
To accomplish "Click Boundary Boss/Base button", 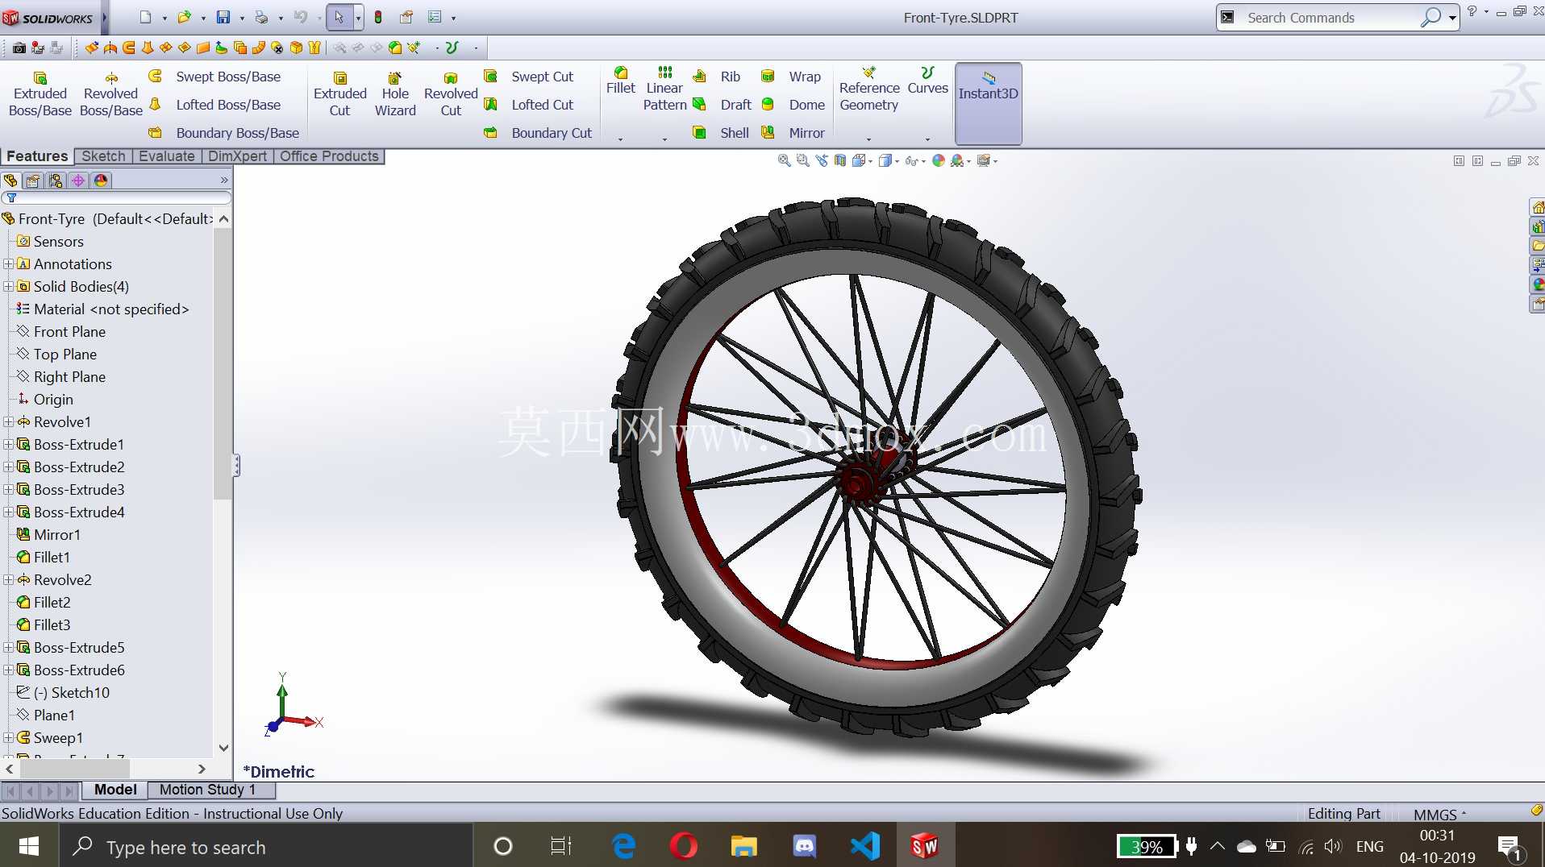I will click(224, 133).
